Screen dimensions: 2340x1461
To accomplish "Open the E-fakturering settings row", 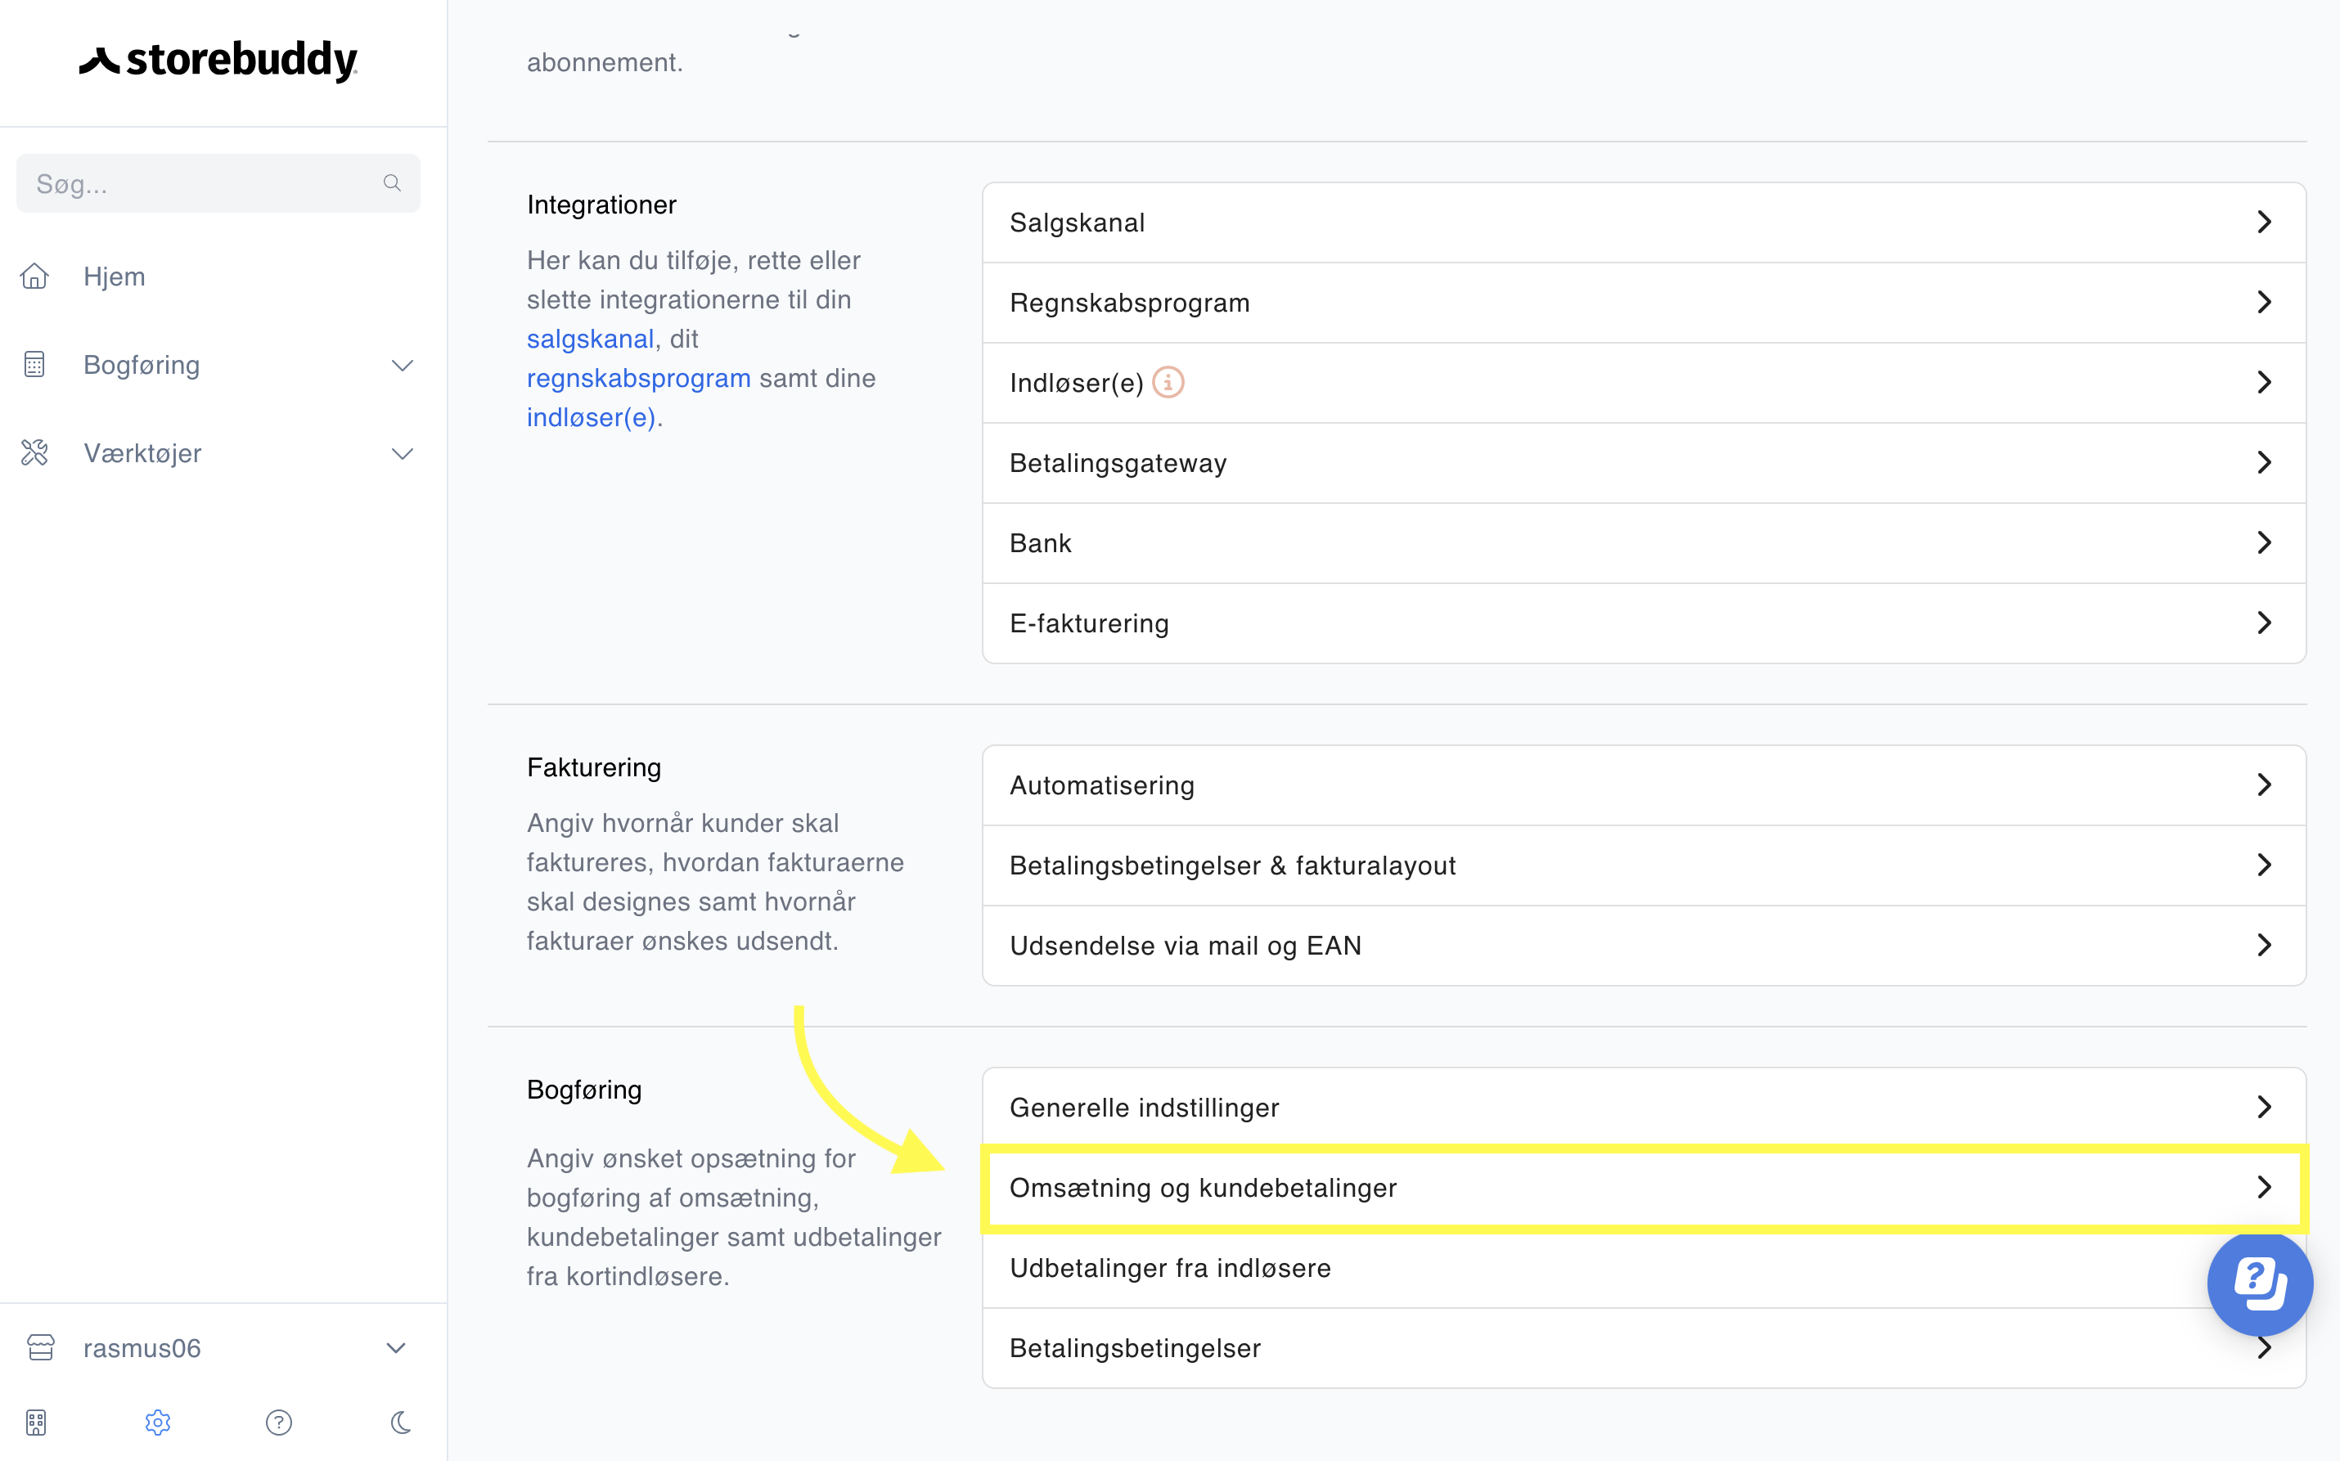I will pos(1644,623).
